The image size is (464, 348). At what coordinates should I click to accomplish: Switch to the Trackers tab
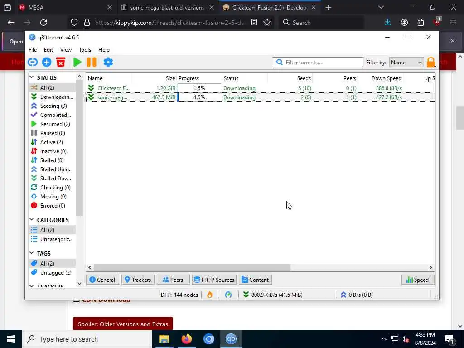pyautogui.click(x=138, y=280)
